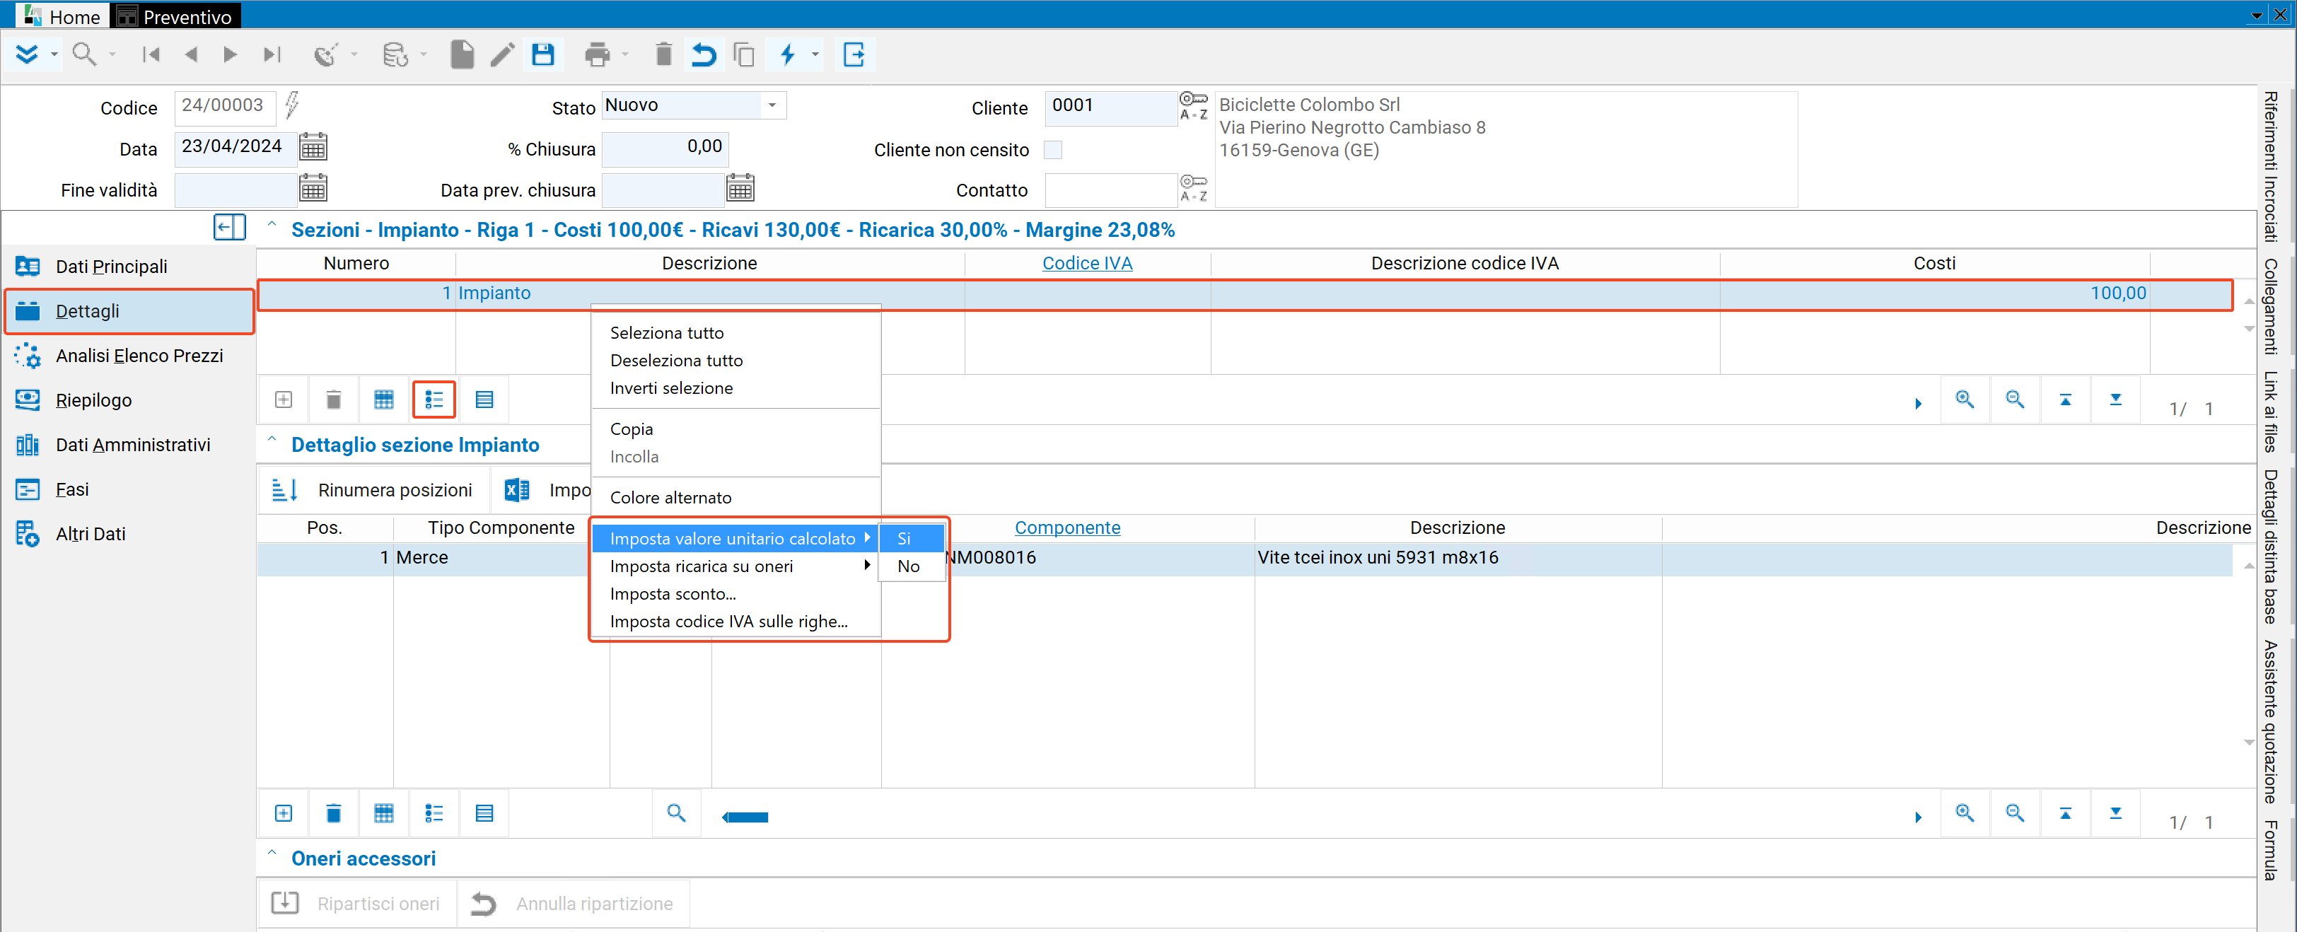This screenshot has height=932, width=2297.
Task: Duplicate record with the copy icon
Action: (744, 54)
